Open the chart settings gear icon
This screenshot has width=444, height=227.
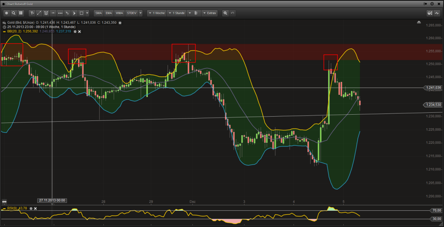[6, 13]
